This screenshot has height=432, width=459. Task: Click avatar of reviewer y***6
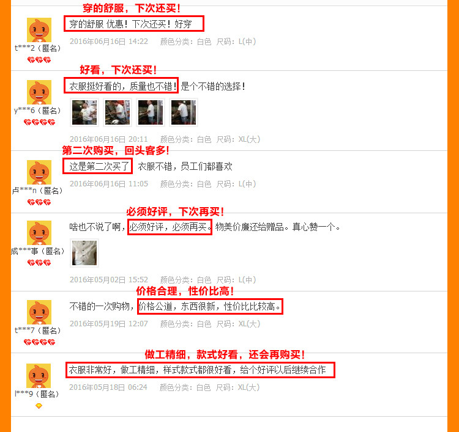point(39,92)
